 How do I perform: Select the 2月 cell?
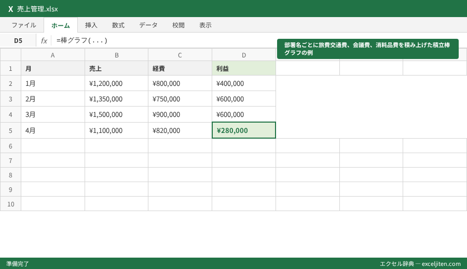[x=53, y=99]
